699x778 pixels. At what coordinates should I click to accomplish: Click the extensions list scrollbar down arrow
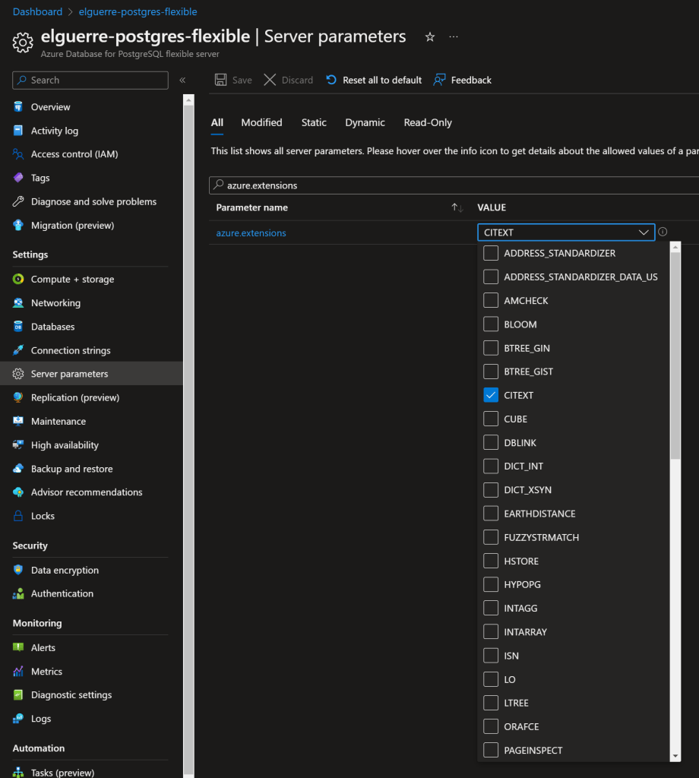pyautogui.click(x=675, y=755)
